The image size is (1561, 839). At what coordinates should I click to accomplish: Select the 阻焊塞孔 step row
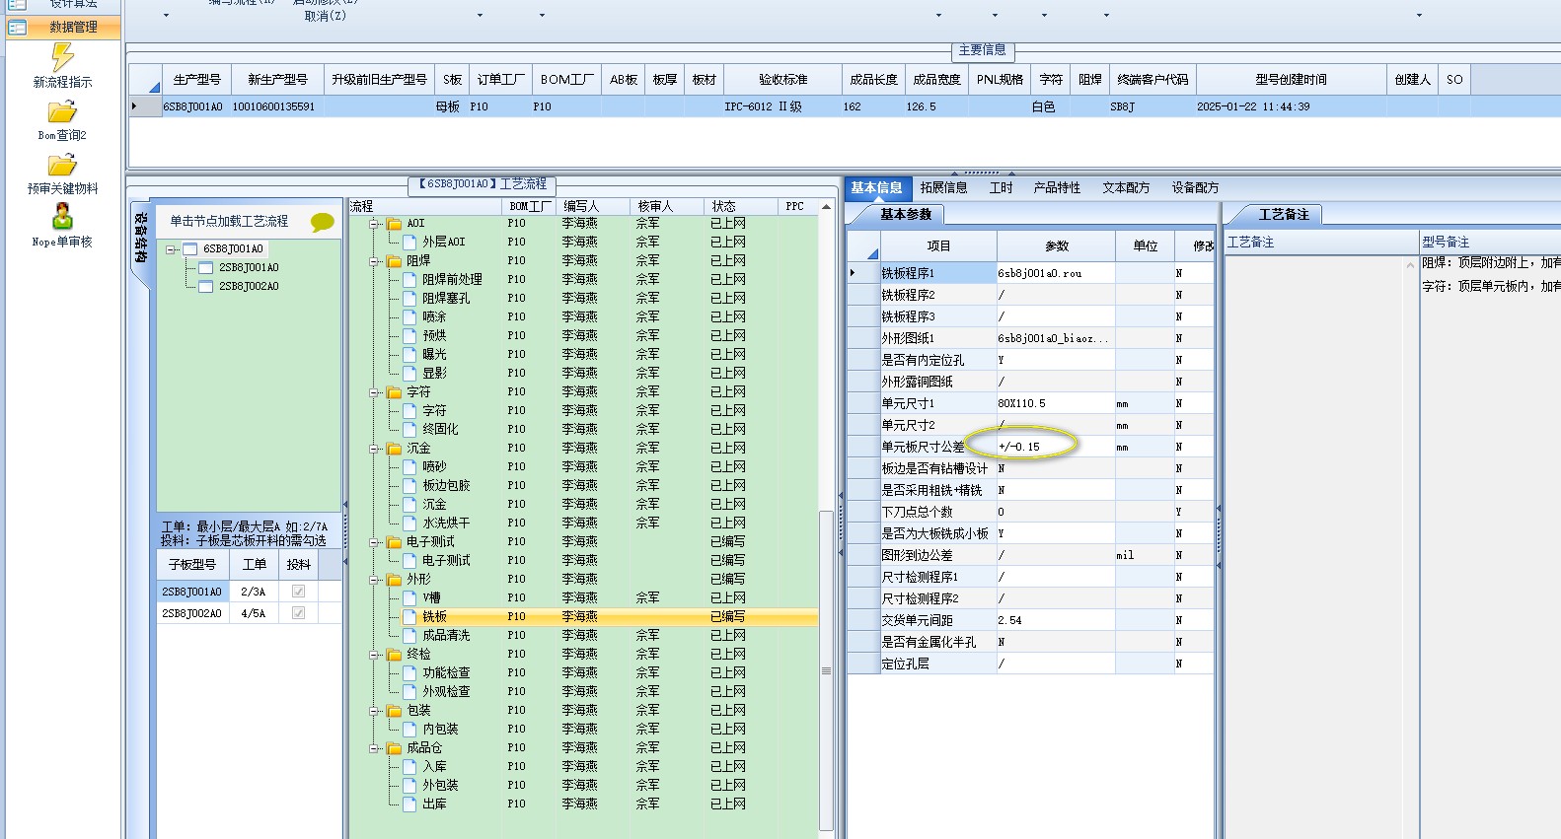[x=584, y=298]
